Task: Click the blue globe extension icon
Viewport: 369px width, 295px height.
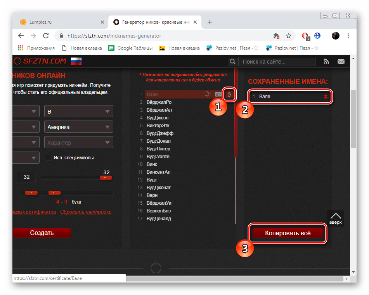Action: [317, 36]
